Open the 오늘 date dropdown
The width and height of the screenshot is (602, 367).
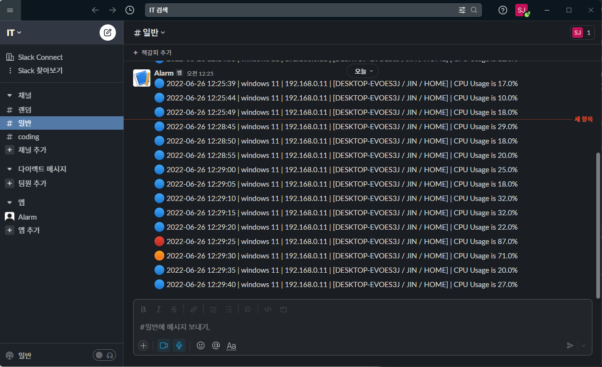point(363,71)
